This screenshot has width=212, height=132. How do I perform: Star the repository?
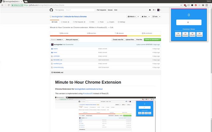tap(144, 16)
